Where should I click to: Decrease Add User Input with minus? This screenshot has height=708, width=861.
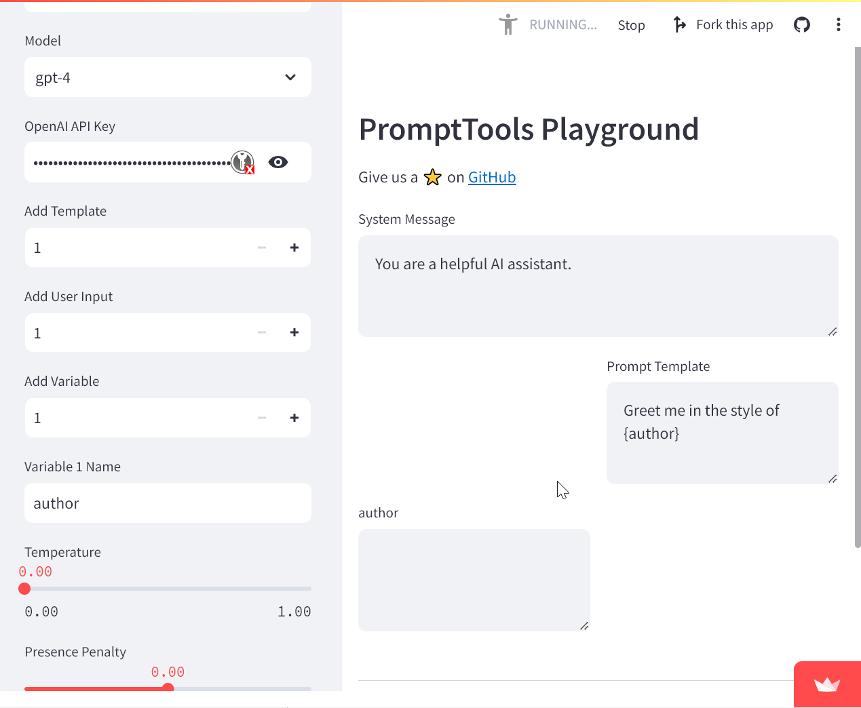(262, 332)
